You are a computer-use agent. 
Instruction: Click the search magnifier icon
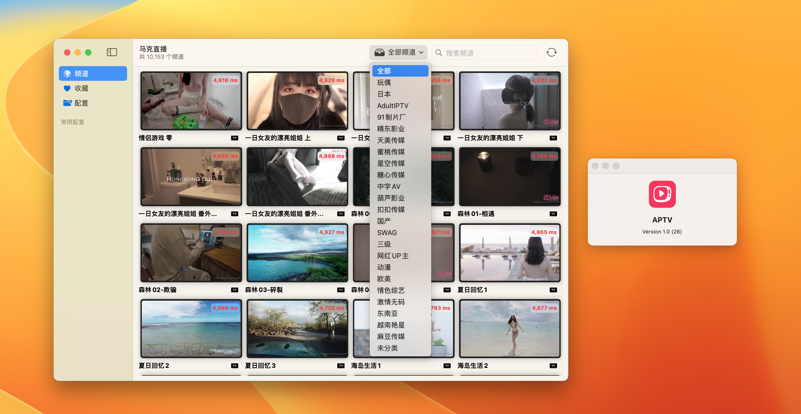coord(438,52)
